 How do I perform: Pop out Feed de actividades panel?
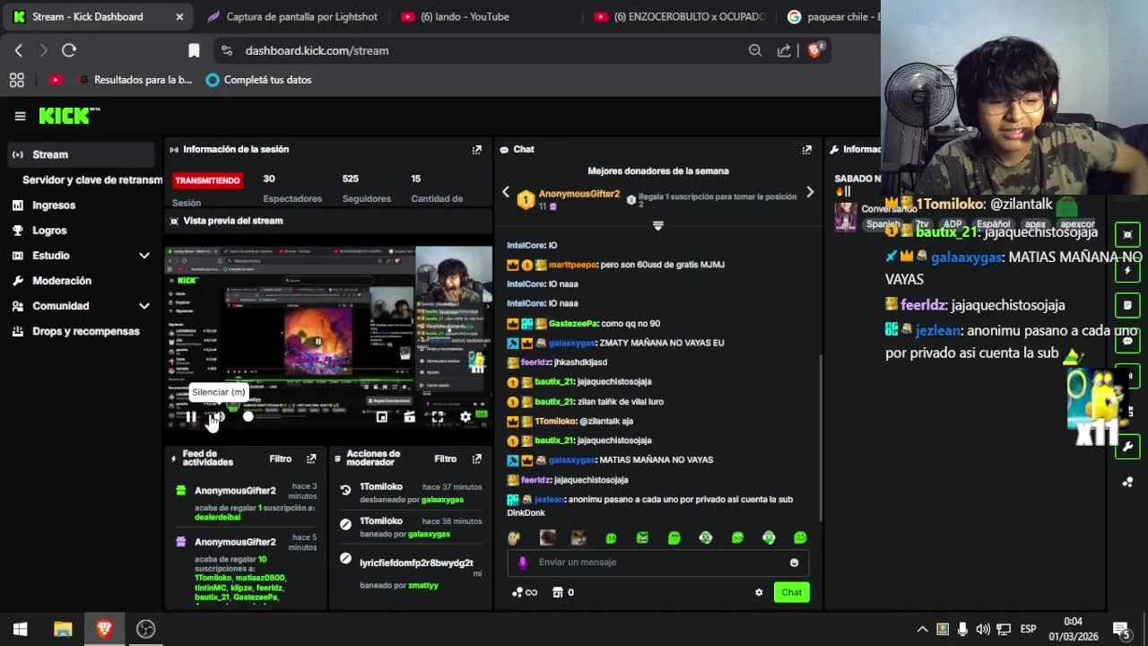click(311, 458)
